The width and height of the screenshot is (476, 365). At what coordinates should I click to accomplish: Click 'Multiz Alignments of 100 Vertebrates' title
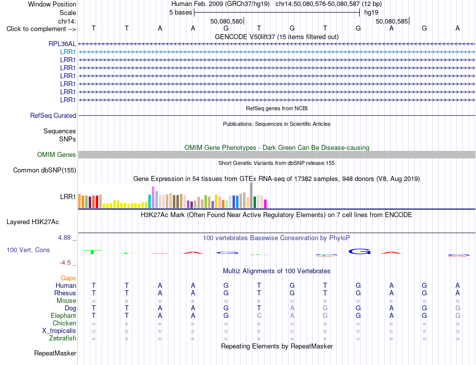(x=277, y=271)
